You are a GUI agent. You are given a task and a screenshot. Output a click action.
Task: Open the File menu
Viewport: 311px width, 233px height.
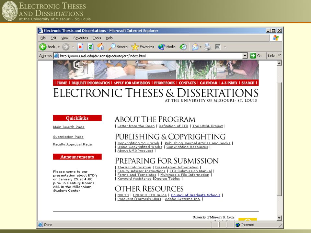pos(43,38)
